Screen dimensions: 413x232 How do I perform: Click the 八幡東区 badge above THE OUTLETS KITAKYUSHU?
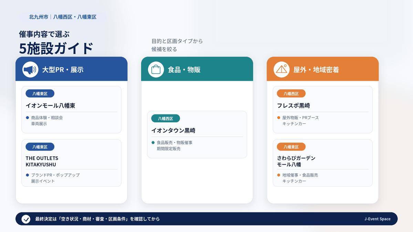click(40, 147)
